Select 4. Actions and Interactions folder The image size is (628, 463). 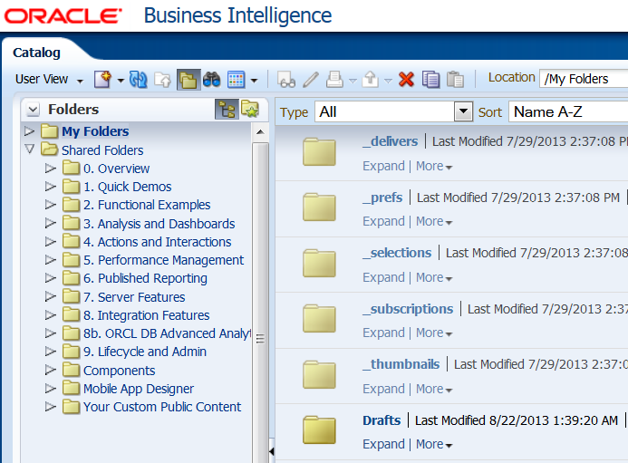[x=158, y=242]
